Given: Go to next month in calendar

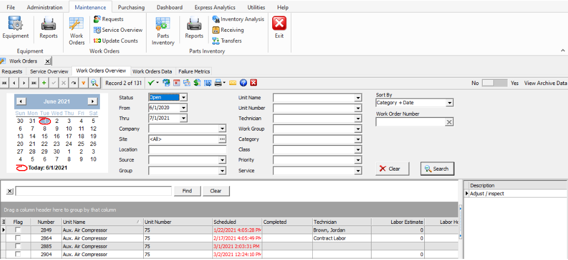Looking at the screenshot, I should [93, 101].
